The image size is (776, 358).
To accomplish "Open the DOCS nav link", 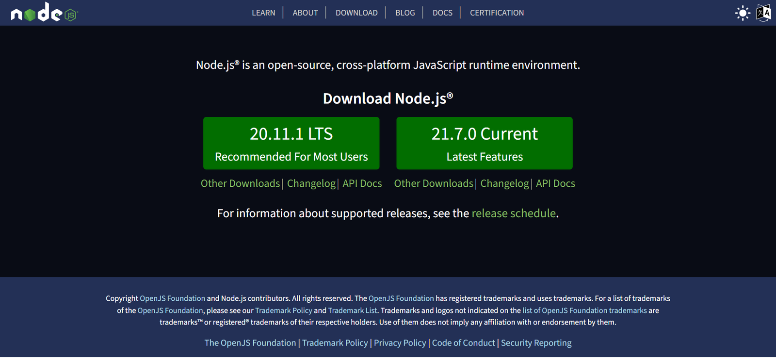I will [x=442, y=13].
